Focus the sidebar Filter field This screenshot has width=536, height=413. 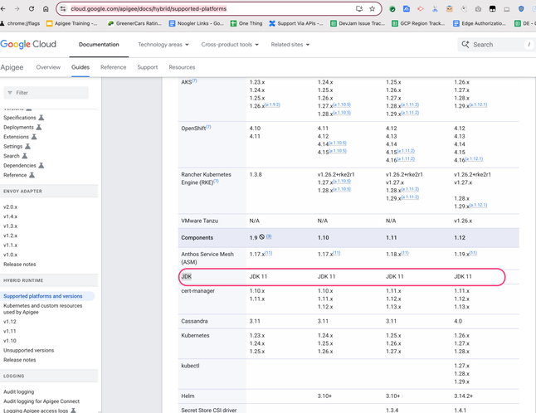[x=46, y=93]
